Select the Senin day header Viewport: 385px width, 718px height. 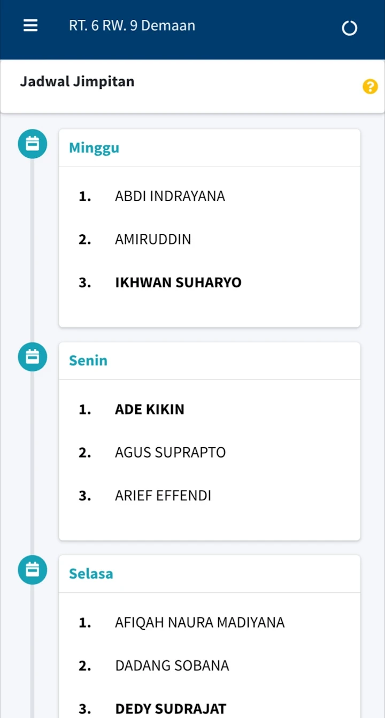[88, 361]
